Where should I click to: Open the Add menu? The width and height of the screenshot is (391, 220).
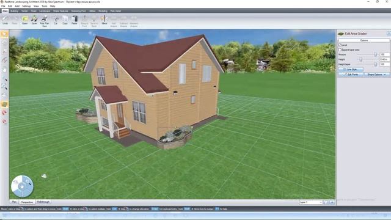point(17,6)
